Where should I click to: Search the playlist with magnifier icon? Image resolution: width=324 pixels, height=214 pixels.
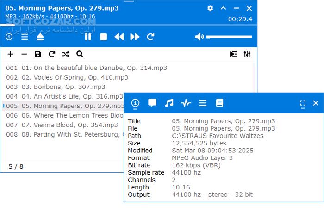80,54
